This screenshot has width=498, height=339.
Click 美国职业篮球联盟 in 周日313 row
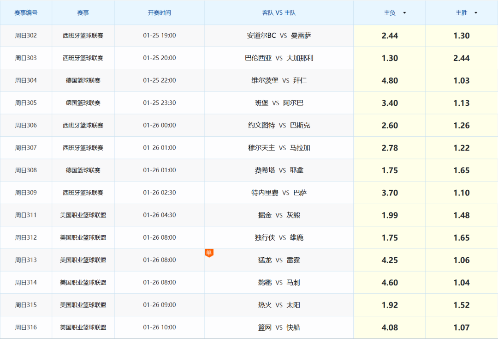83,260
